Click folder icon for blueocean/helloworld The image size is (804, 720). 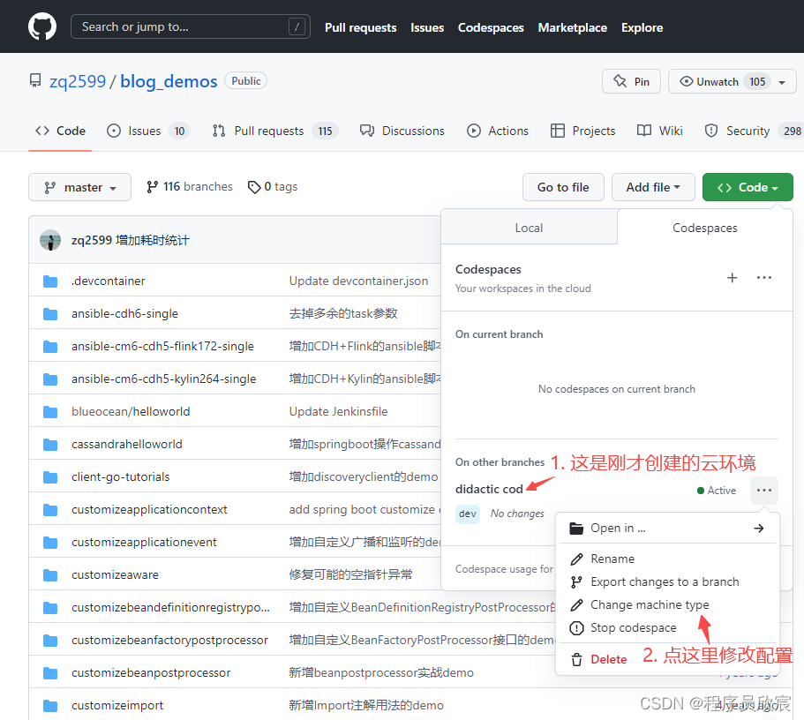(x=50, y=412)
